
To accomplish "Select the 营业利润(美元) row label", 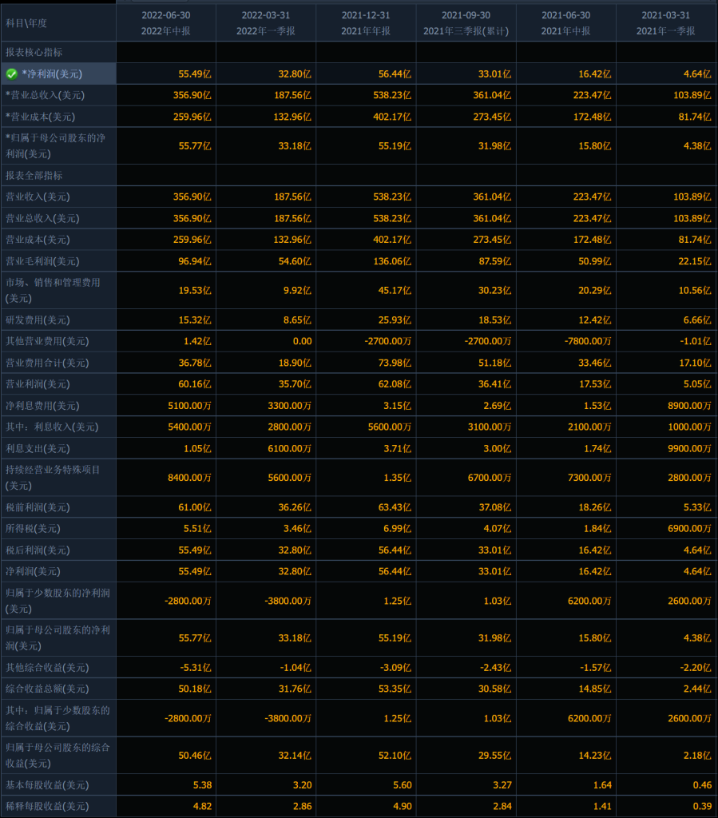I will pyautogui.click(x=38, y=384).
